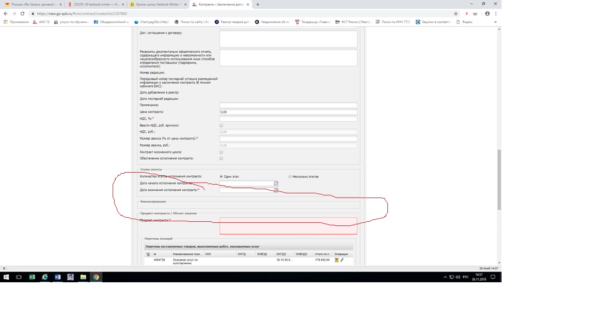Image resolution: width=595 pixels, height=335 pixels.
Task: Open Internet Explorer from taskbar
Action: [x=45, y=277]
